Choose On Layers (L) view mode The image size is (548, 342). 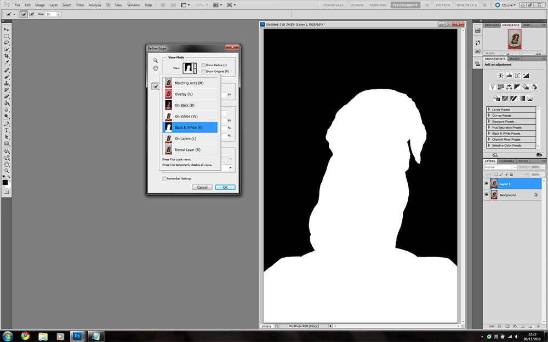(x=190, y=138)
